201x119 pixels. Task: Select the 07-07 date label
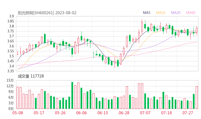pyautogui.click(x=145, y=113)
